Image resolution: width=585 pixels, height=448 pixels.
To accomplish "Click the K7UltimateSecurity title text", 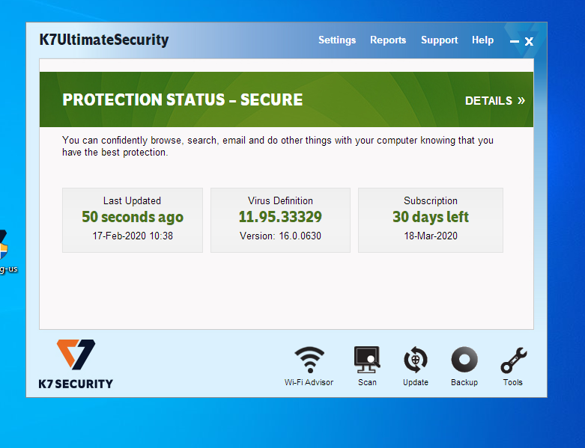I will (104, 40).
